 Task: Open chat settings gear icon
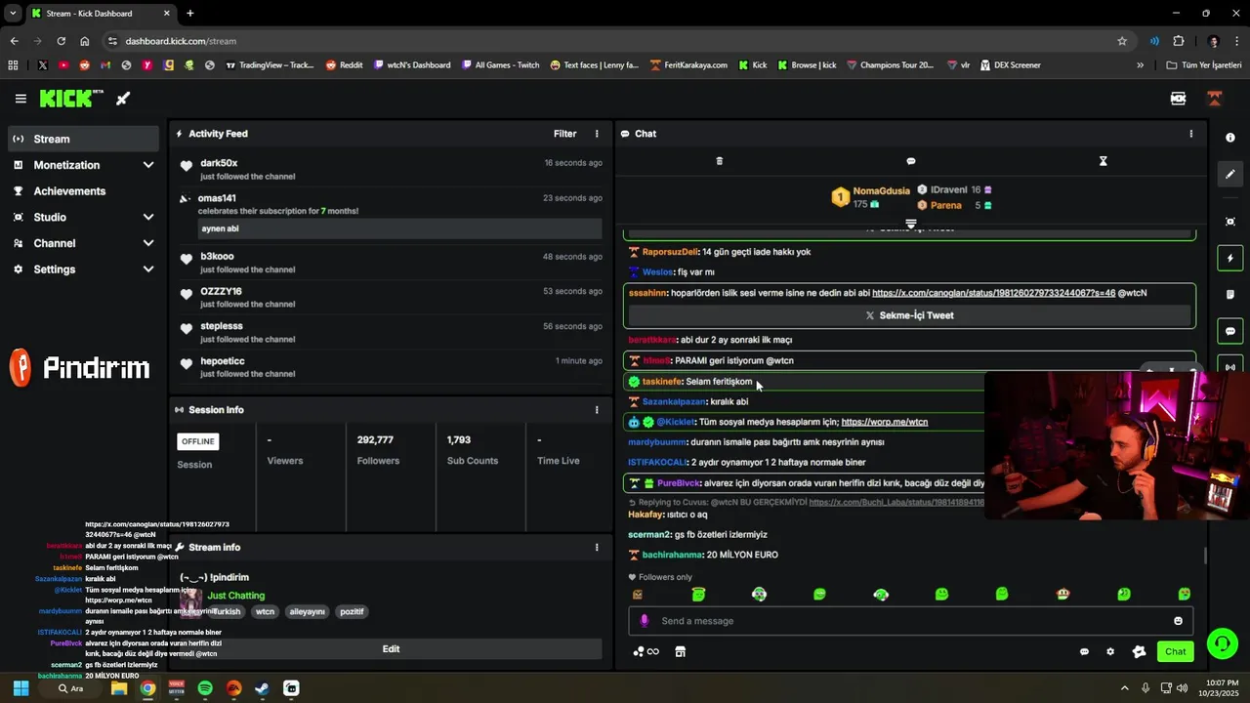point(1110,651)
